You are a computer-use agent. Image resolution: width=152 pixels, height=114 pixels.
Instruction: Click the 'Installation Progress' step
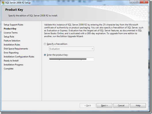14,65
